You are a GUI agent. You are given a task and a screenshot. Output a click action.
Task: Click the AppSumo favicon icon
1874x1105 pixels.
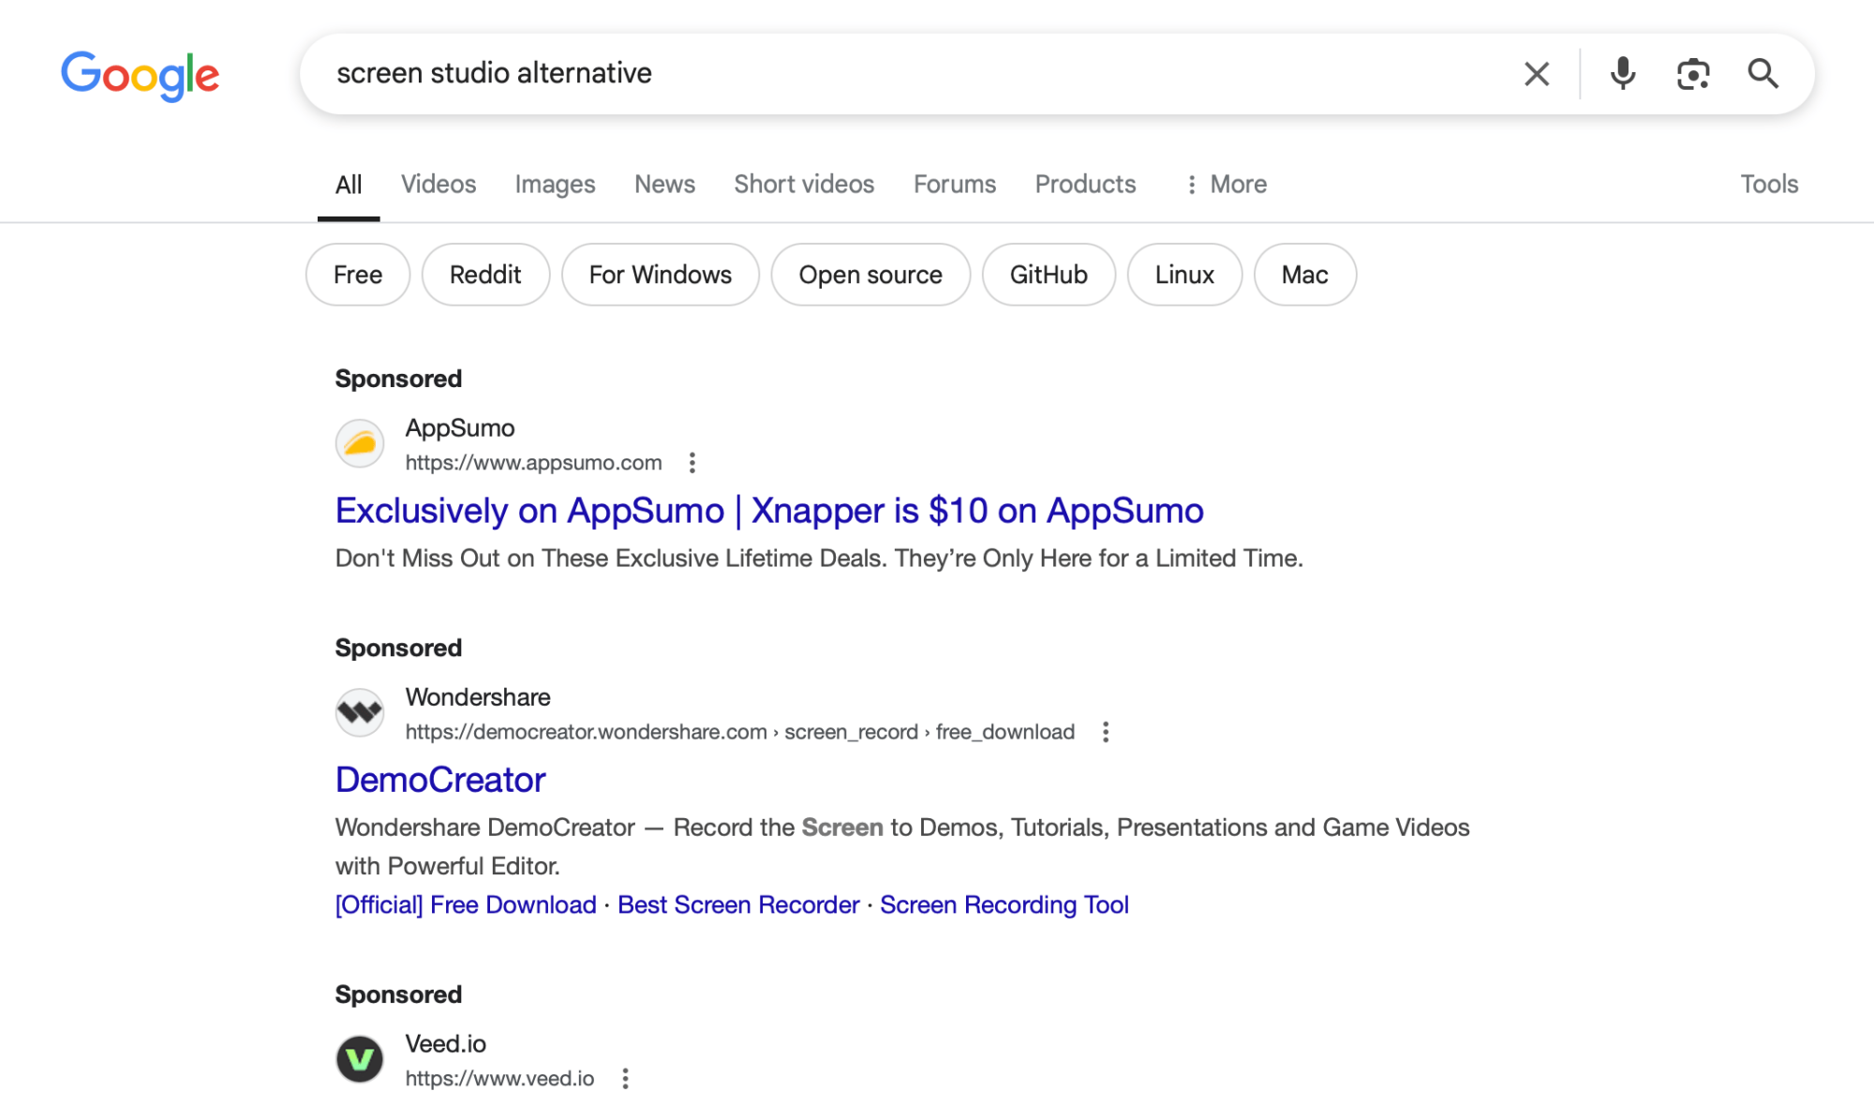[x=360, y=443]
